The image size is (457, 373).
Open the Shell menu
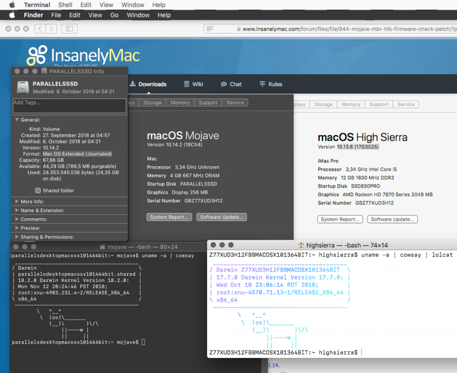tap(65, 5)
